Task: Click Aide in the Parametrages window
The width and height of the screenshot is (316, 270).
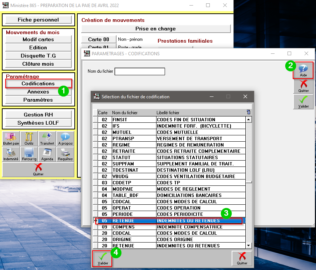Action: 303,70
